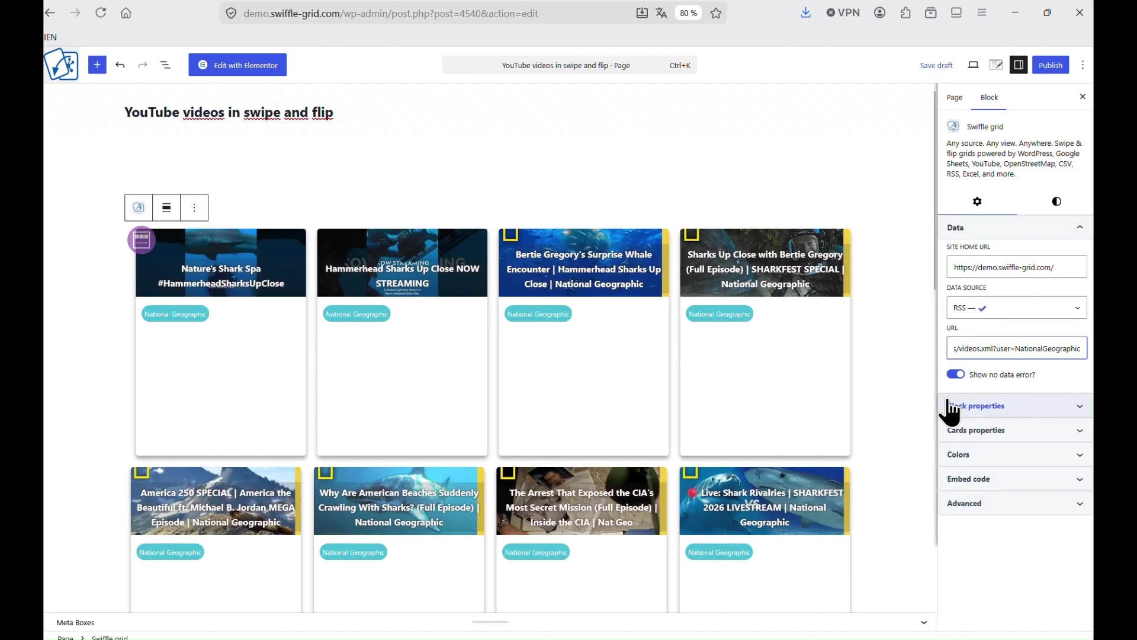Expand the Colors section
The image size is (1137, 640).
[x=1016, y=455]
